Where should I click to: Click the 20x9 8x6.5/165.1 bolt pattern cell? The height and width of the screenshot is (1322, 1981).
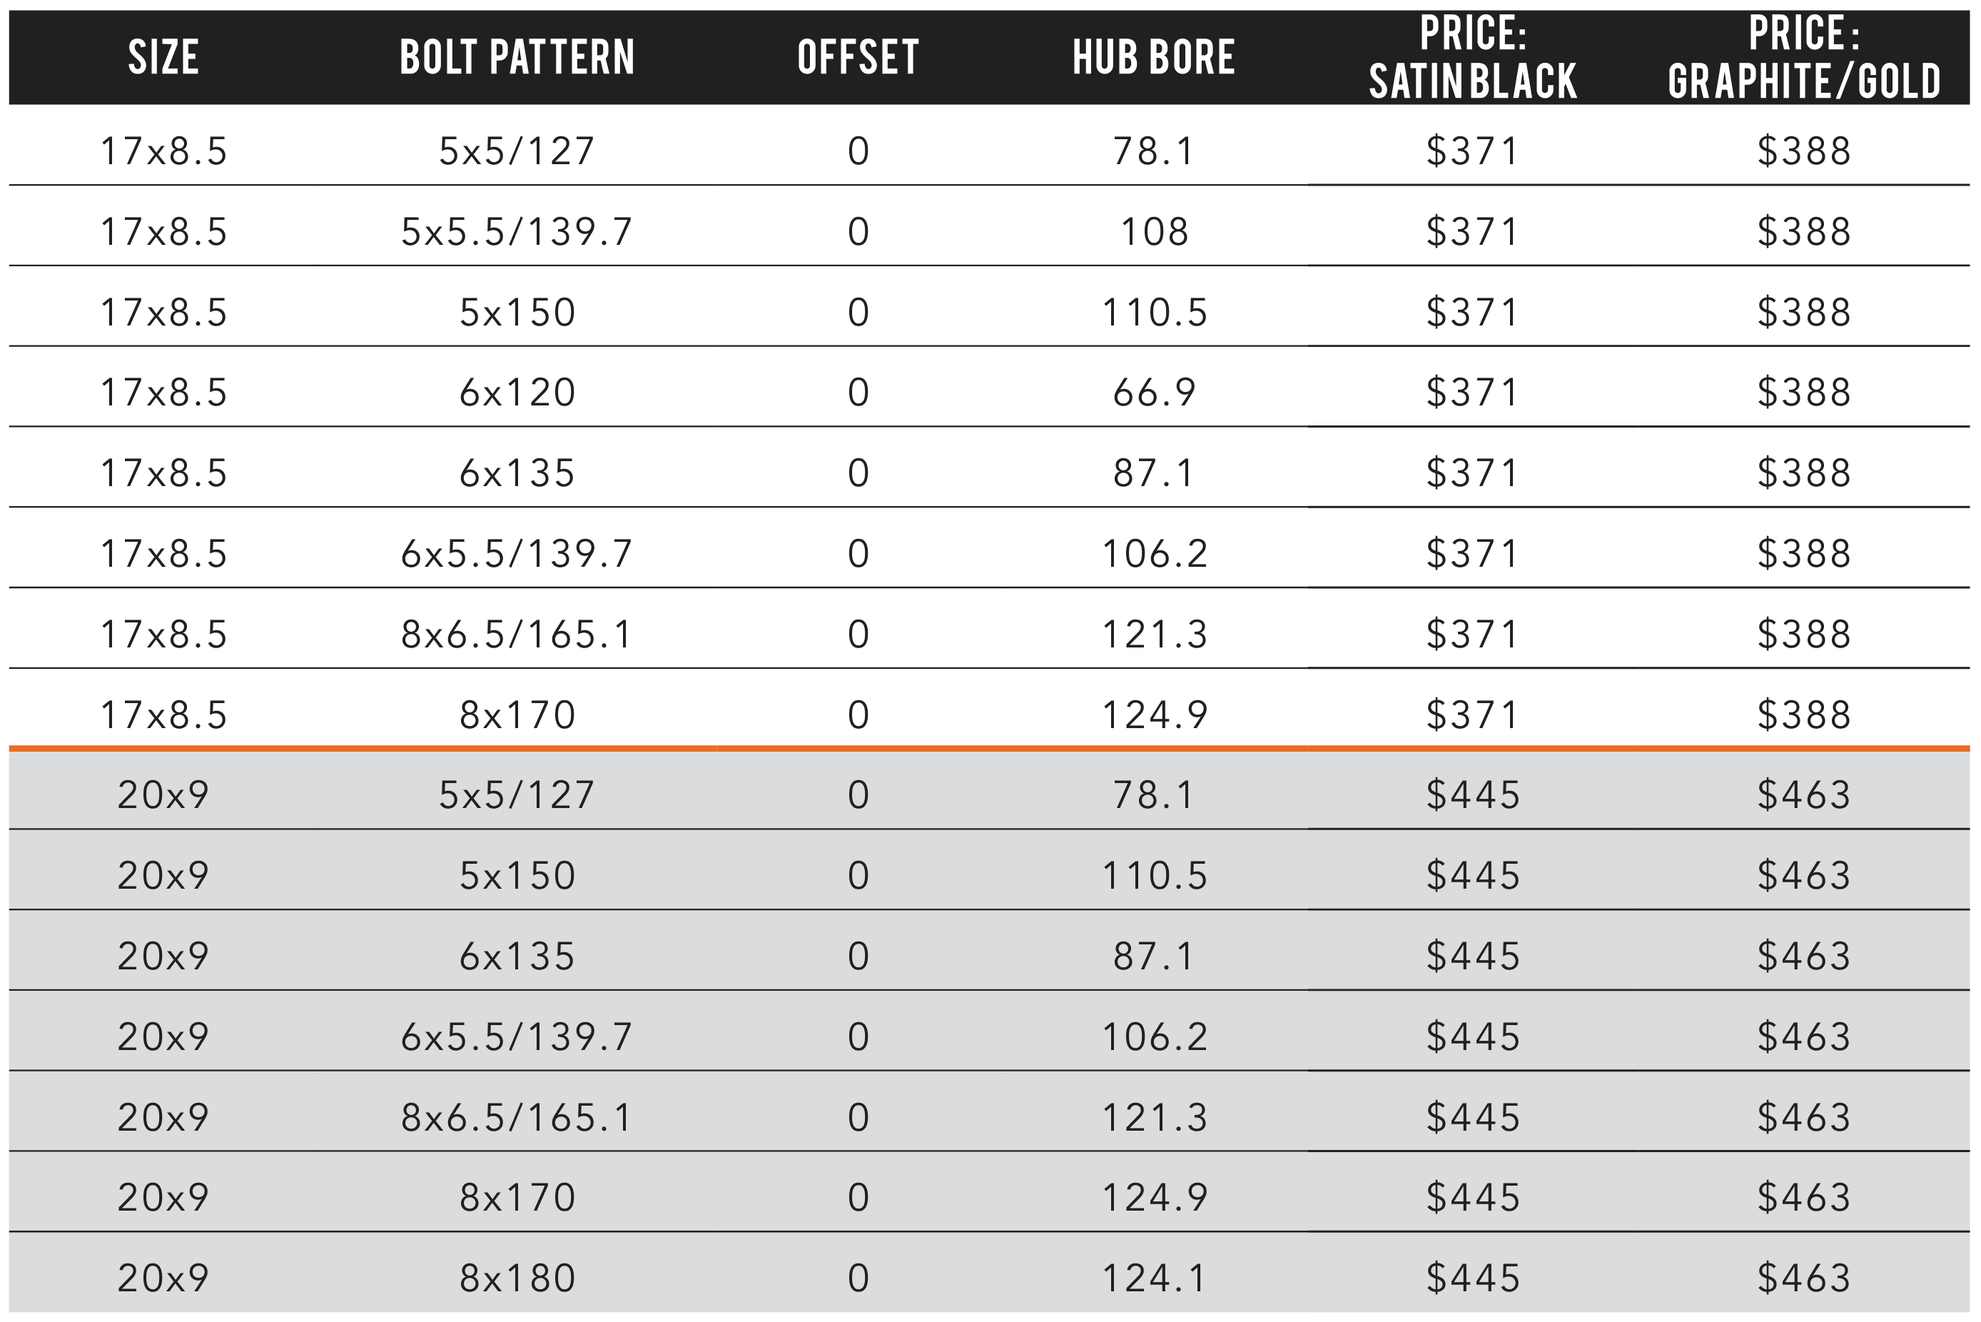(517, 1117)
